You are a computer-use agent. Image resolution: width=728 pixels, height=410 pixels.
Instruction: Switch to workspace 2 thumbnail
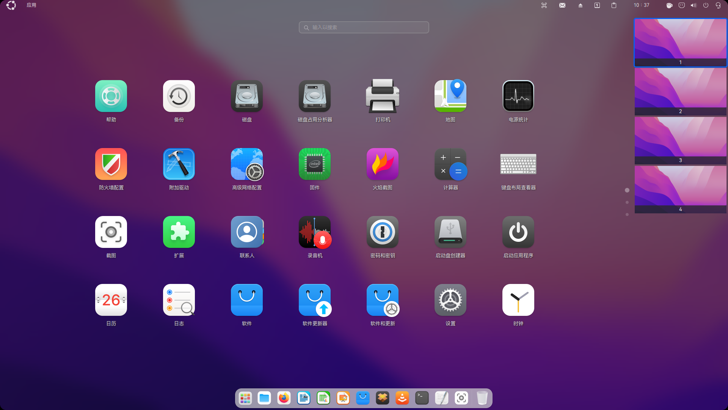pos(681,91)
